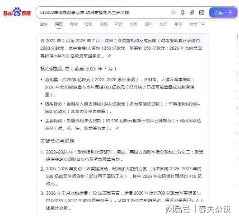This screenshot has height=218, width=239.
Task: Open source link icon after summary paragraph
Action: click(x=109, y=56)
